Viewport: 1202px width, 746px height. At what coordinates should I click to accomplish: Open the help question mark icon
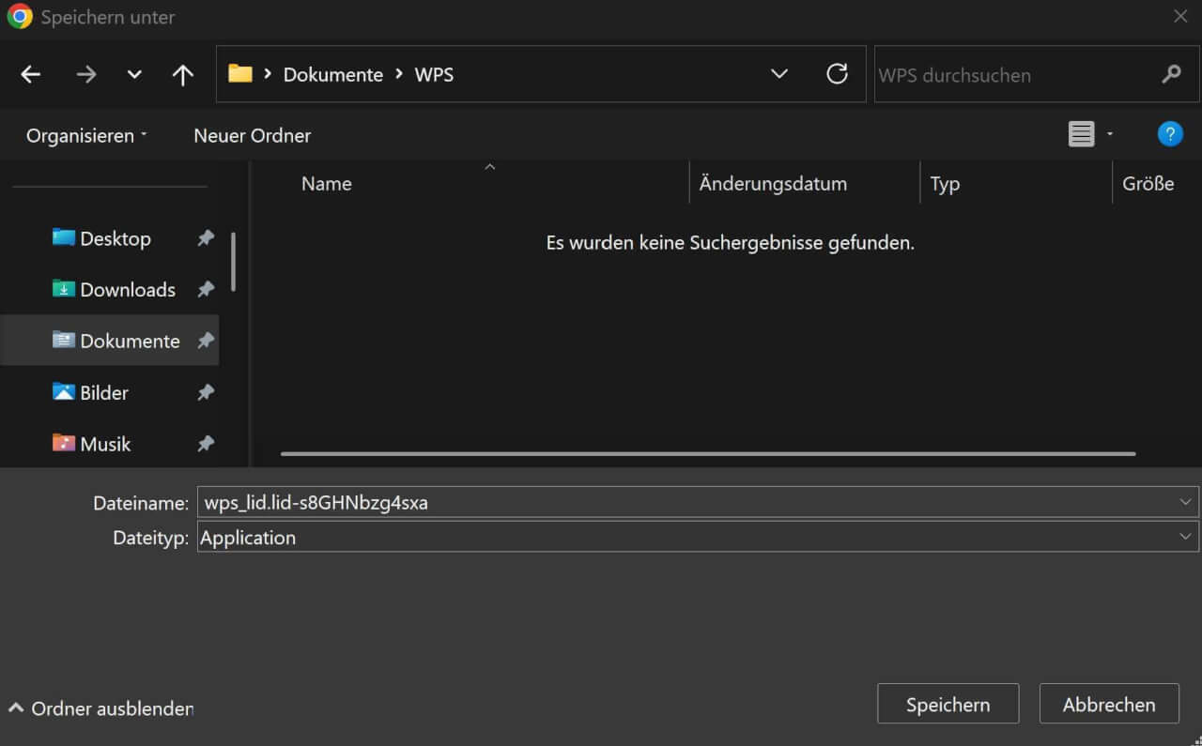click(x=1170, y=134)
